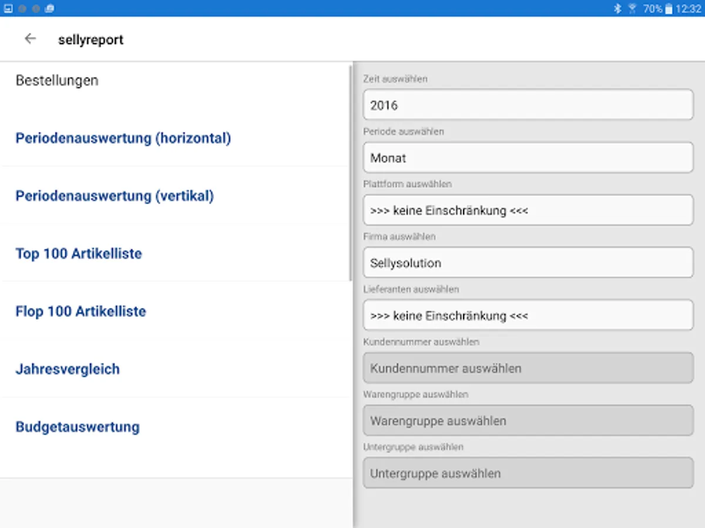Select Flop 100 Artikelliste
The image size is (705, 528).
coord(80,312)
